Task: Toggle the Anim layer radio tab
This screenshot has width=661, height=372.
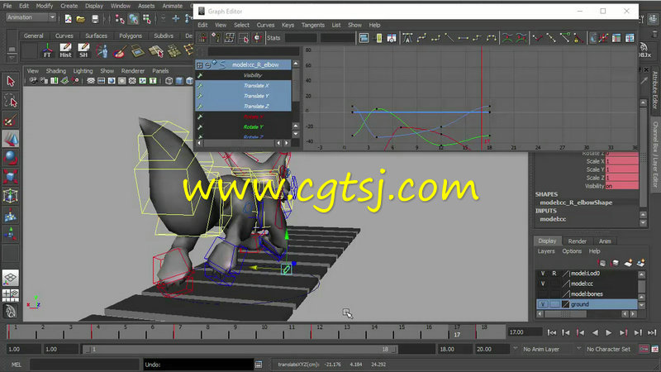Action: coord(605,241)
